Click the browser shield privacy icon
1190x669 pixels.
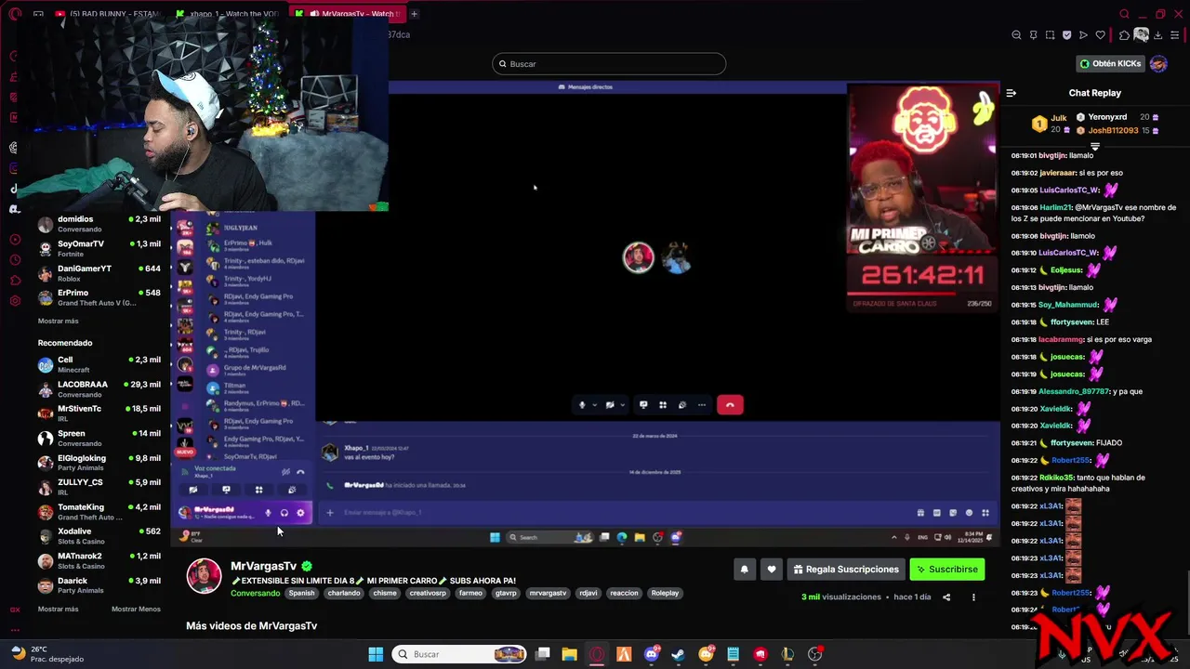1066,35
